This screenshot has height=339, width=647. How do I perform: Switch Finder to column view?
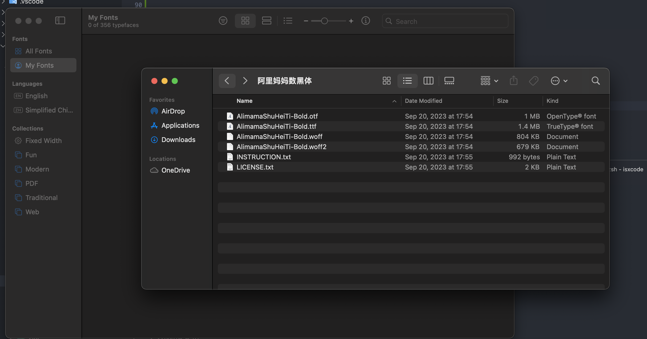click(x=428, y=81)
